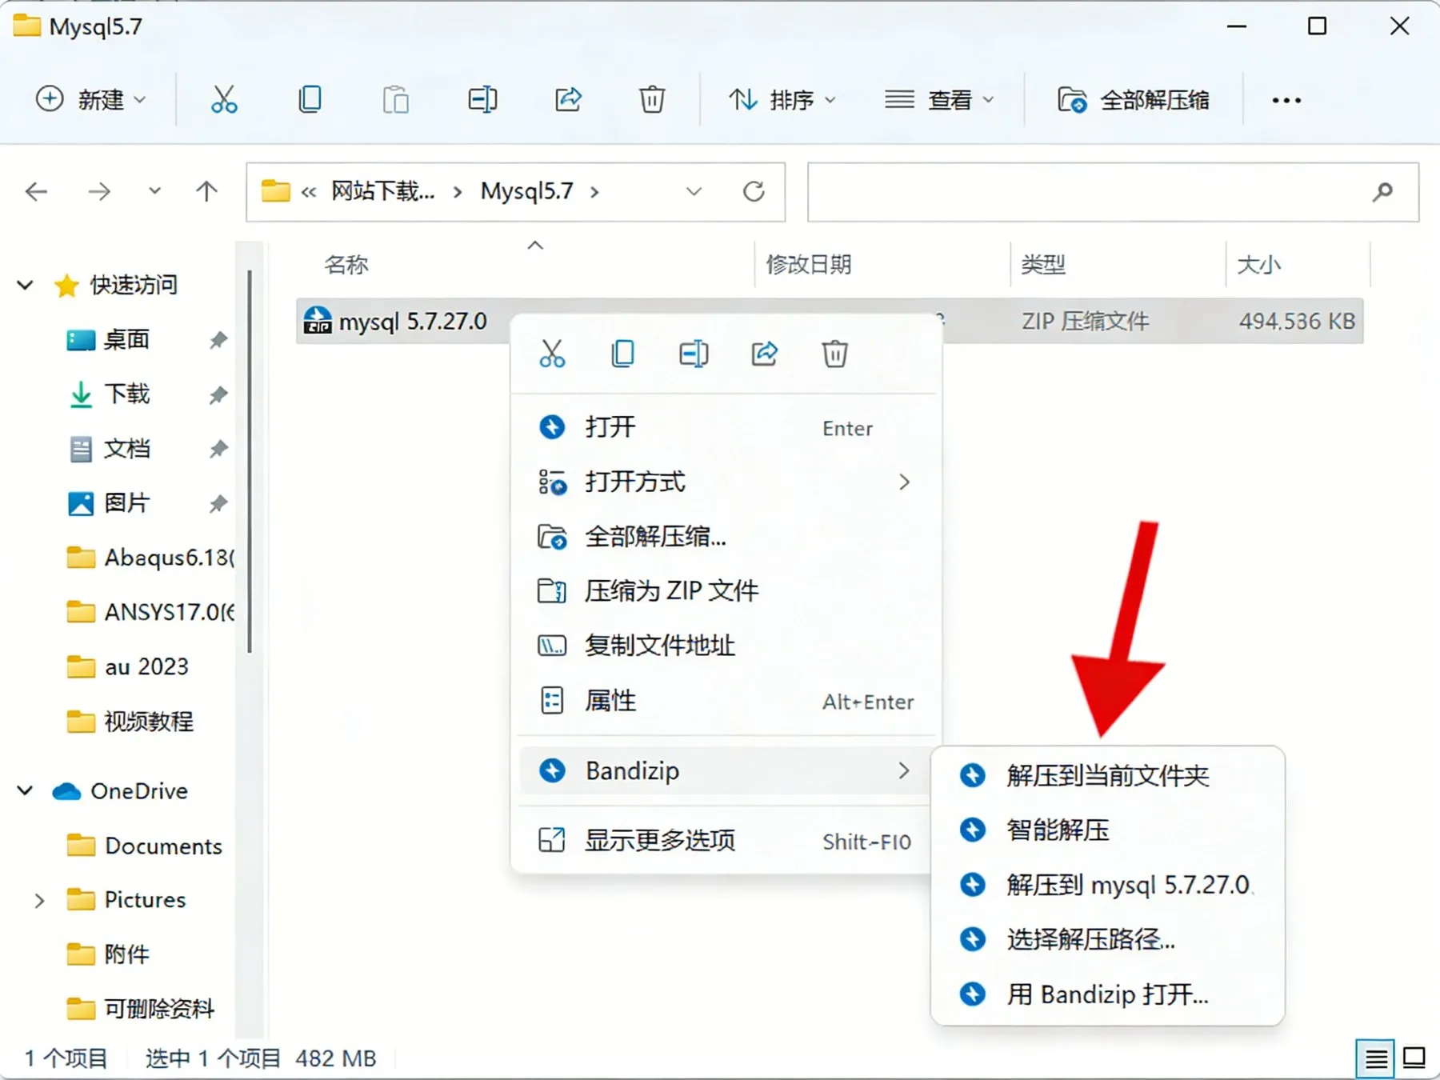Select 用 Bandizip 打开... option
1440x1080 pixels.
1108,994
